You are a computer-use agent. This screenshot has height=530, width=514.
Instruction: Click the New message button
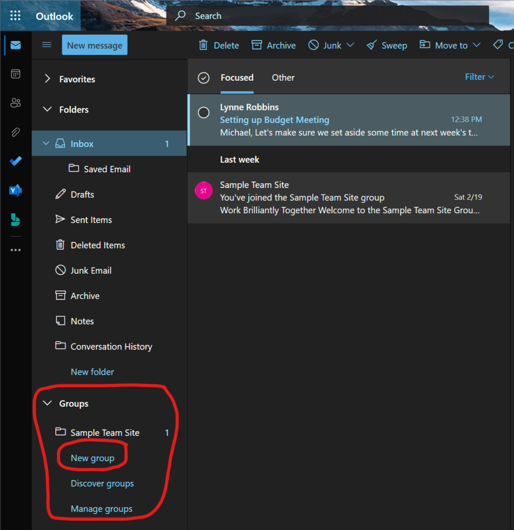(x=95, y=45)
